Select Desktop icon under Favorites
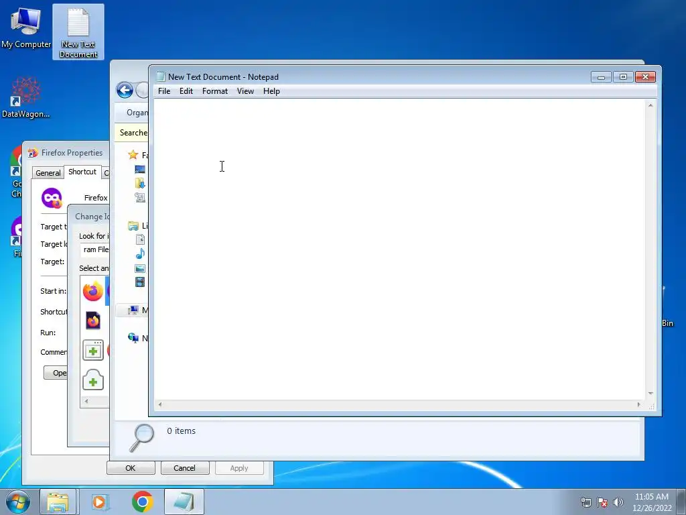This screenshot has height=515, width=686. click(x=140, y=170)
